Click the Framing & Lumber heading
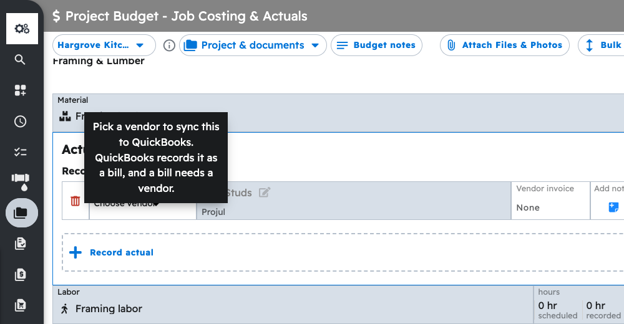The width and height of the screenshot is (624, 324). click(99, 61)
